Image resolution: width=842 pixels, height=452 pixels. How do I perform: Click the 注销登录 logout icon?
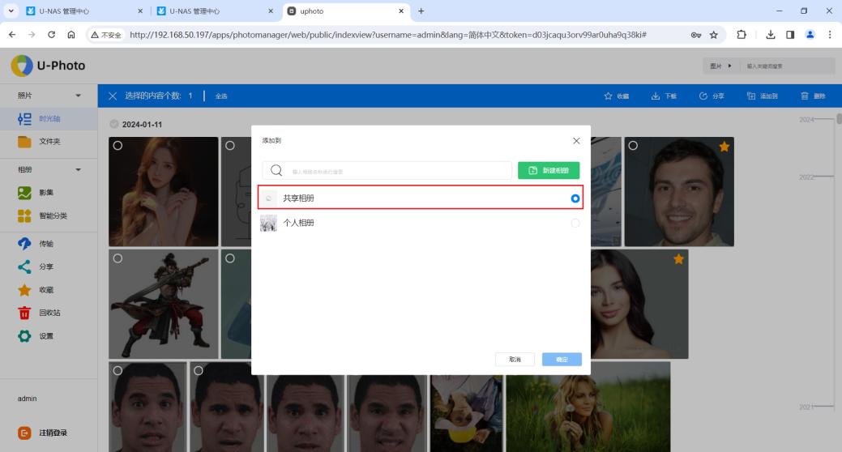[24, 433]
